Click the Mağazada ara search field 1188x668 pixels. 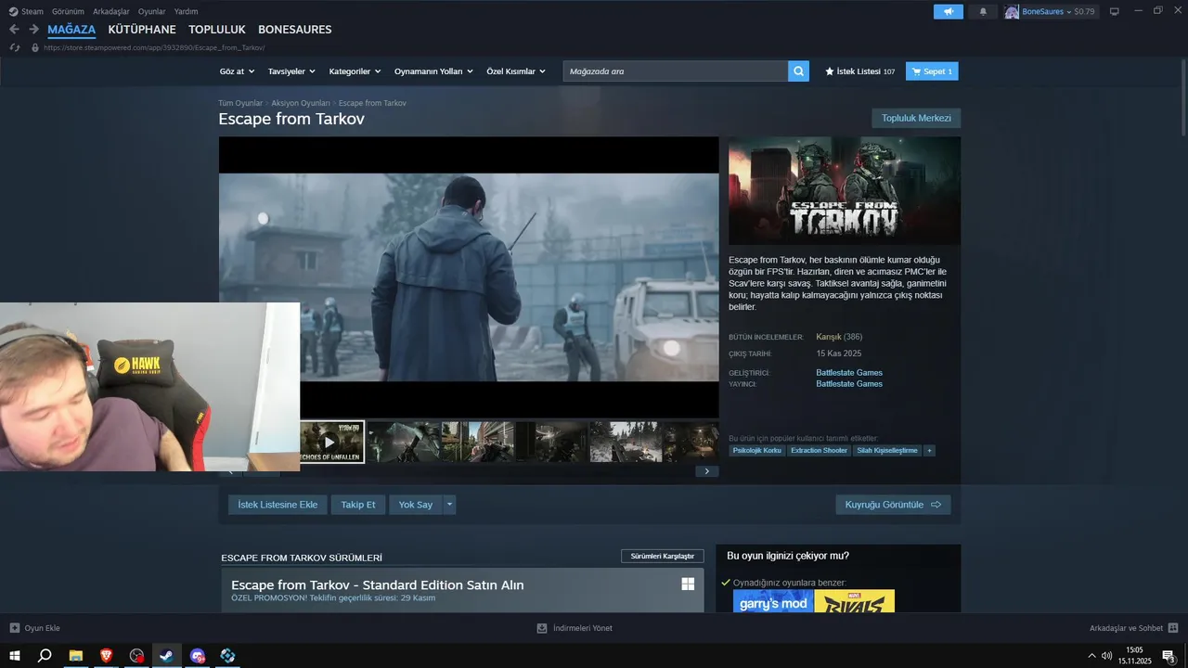tap(676, 71)
